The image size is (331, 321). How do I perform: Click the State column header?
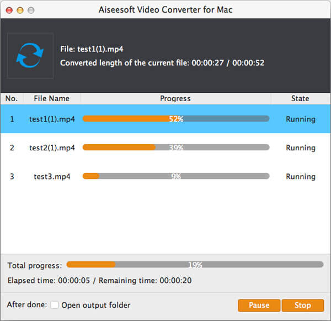[x=300, y=98]
